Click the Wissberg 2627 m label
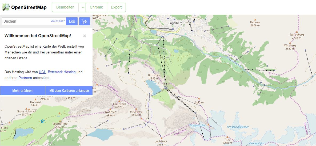This screenshot has width=316, height=146. [290, 47]
